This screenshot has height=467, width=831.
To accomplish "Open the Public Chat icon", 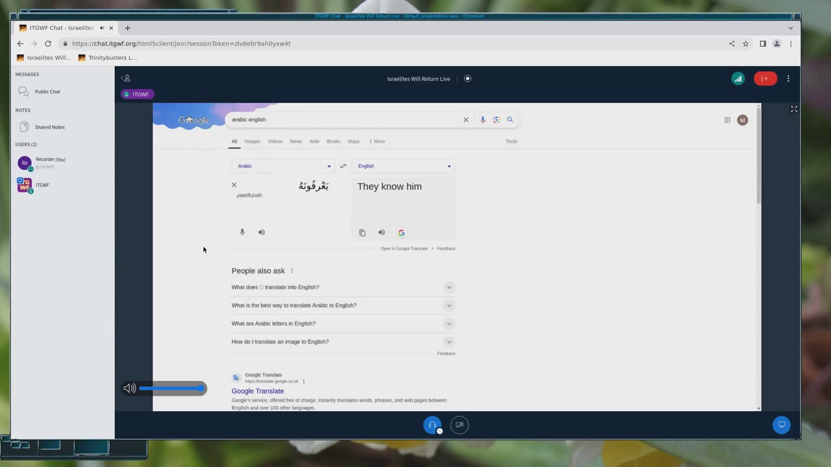I will [23, 91].
